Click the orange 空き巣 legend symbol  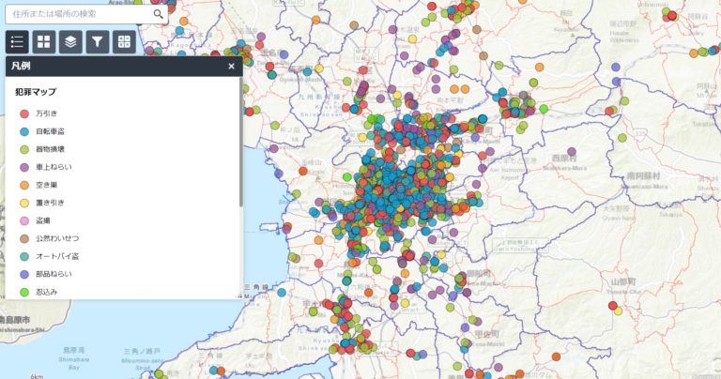pyautogui.click(x=24, y=185)
